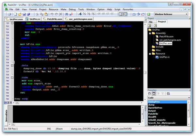Collapse the Resource folder in project tree
Viewport: 196px width, 136px height.
click(x=150, y=54)
